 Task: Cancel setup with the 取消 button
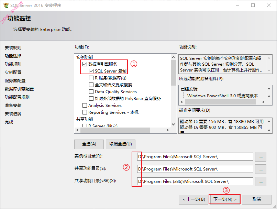click(x=257, y=199)
